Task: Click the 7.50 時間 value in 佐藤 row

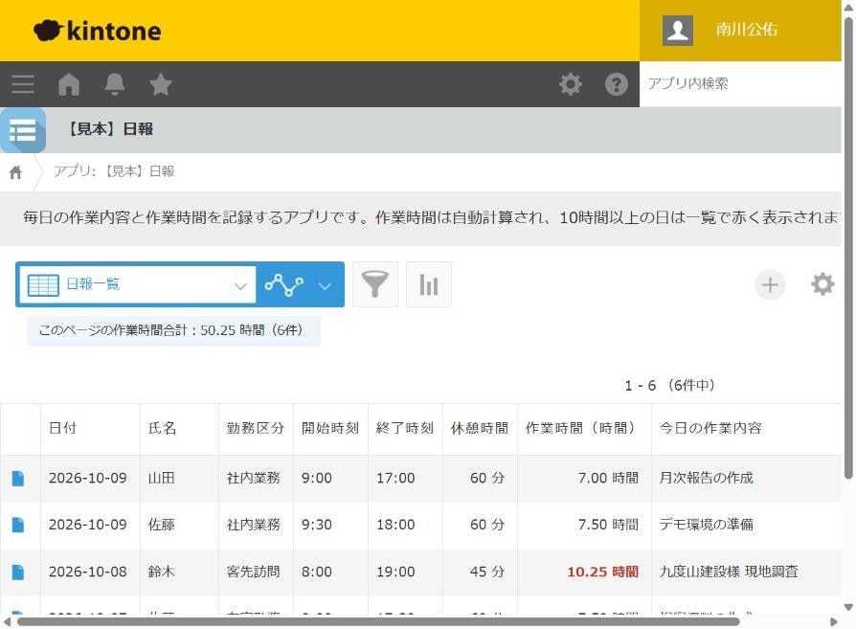Action: click(608, 526)
